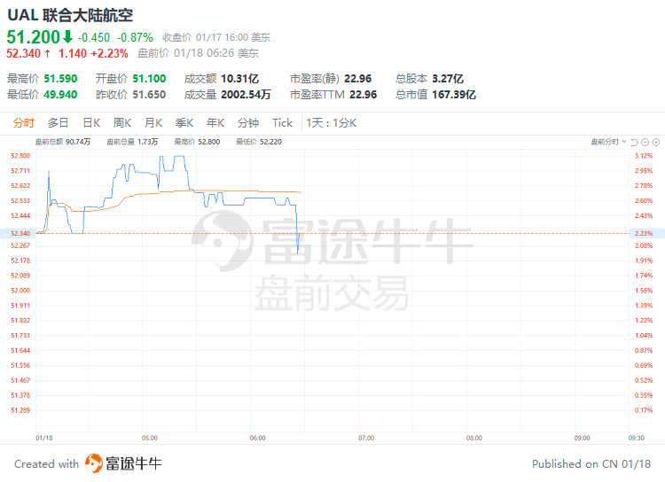Open the 盘前分时 session dropdown
Viewport: 665px width, 482px height.
click(x=609, y=142)
